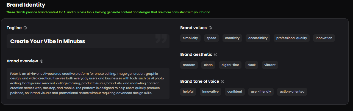Select the "simplicity" brand value tag
The image size is (353, 111).
190,38
